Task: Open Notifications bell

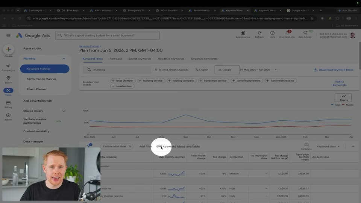Action: (287, 35)
